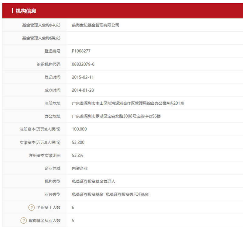This screenshot has height=227, width=243.
Task: Click the paid-in ratio value 53.2%
Action: click(x=77, y=155)
